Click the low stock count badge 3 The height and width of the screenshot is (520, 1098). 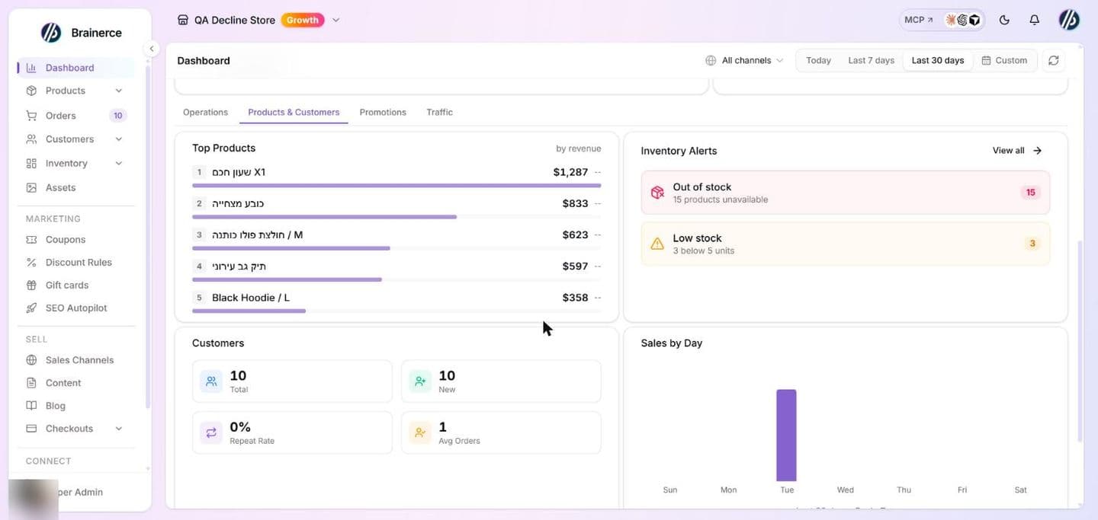pyautogui.click(x=1032, y=244)
